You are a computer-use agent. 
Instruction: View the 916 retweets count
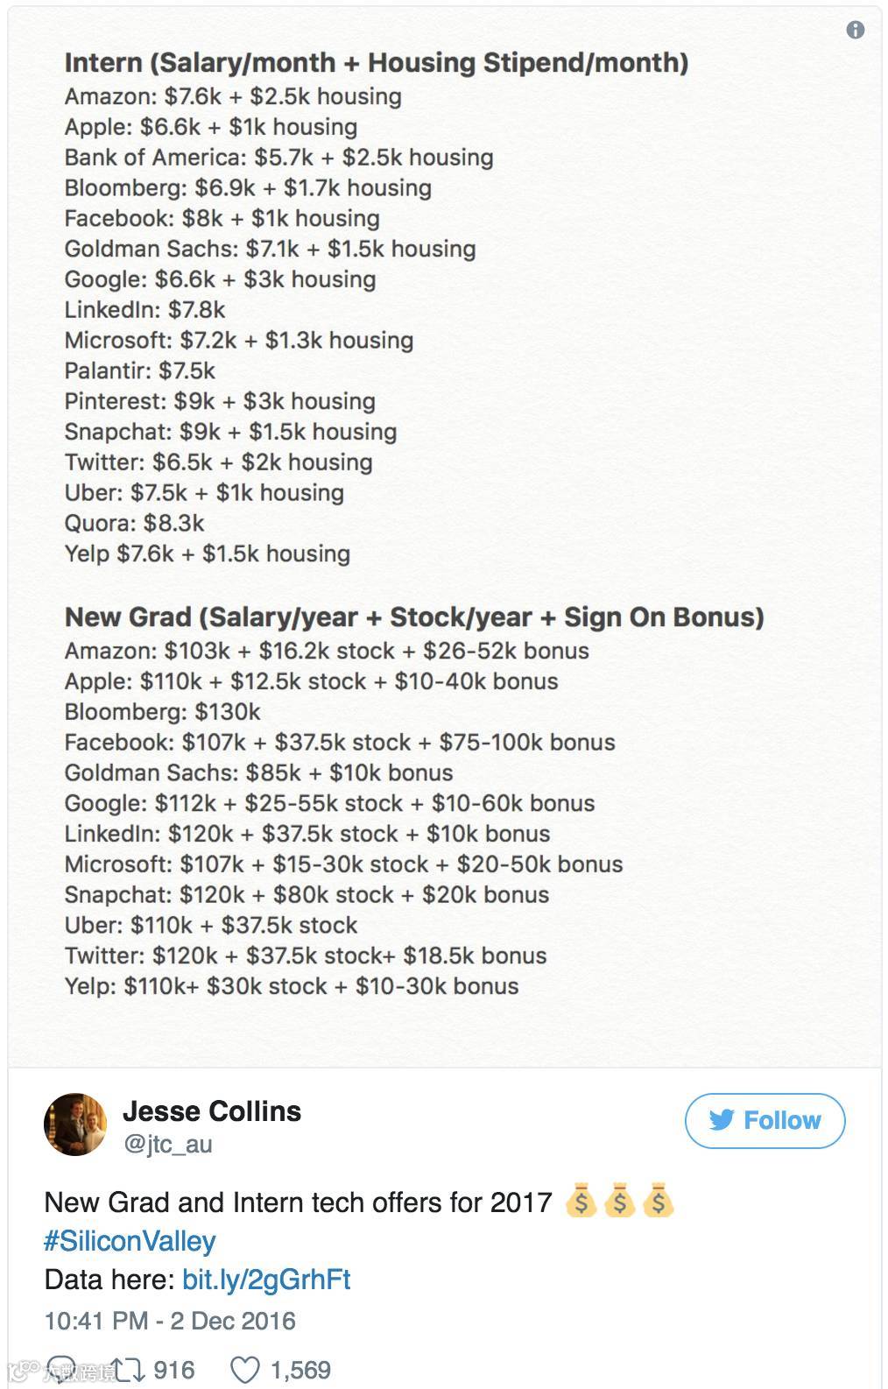coord(174,1370)
